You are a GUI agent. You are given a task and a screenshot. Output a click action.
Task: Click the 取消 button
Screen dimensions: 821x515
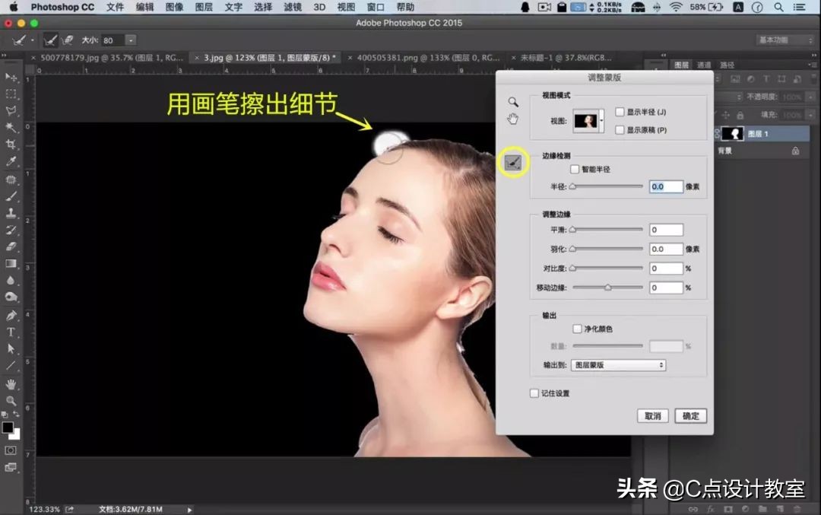pyautogui.click(x=652, y=416)
